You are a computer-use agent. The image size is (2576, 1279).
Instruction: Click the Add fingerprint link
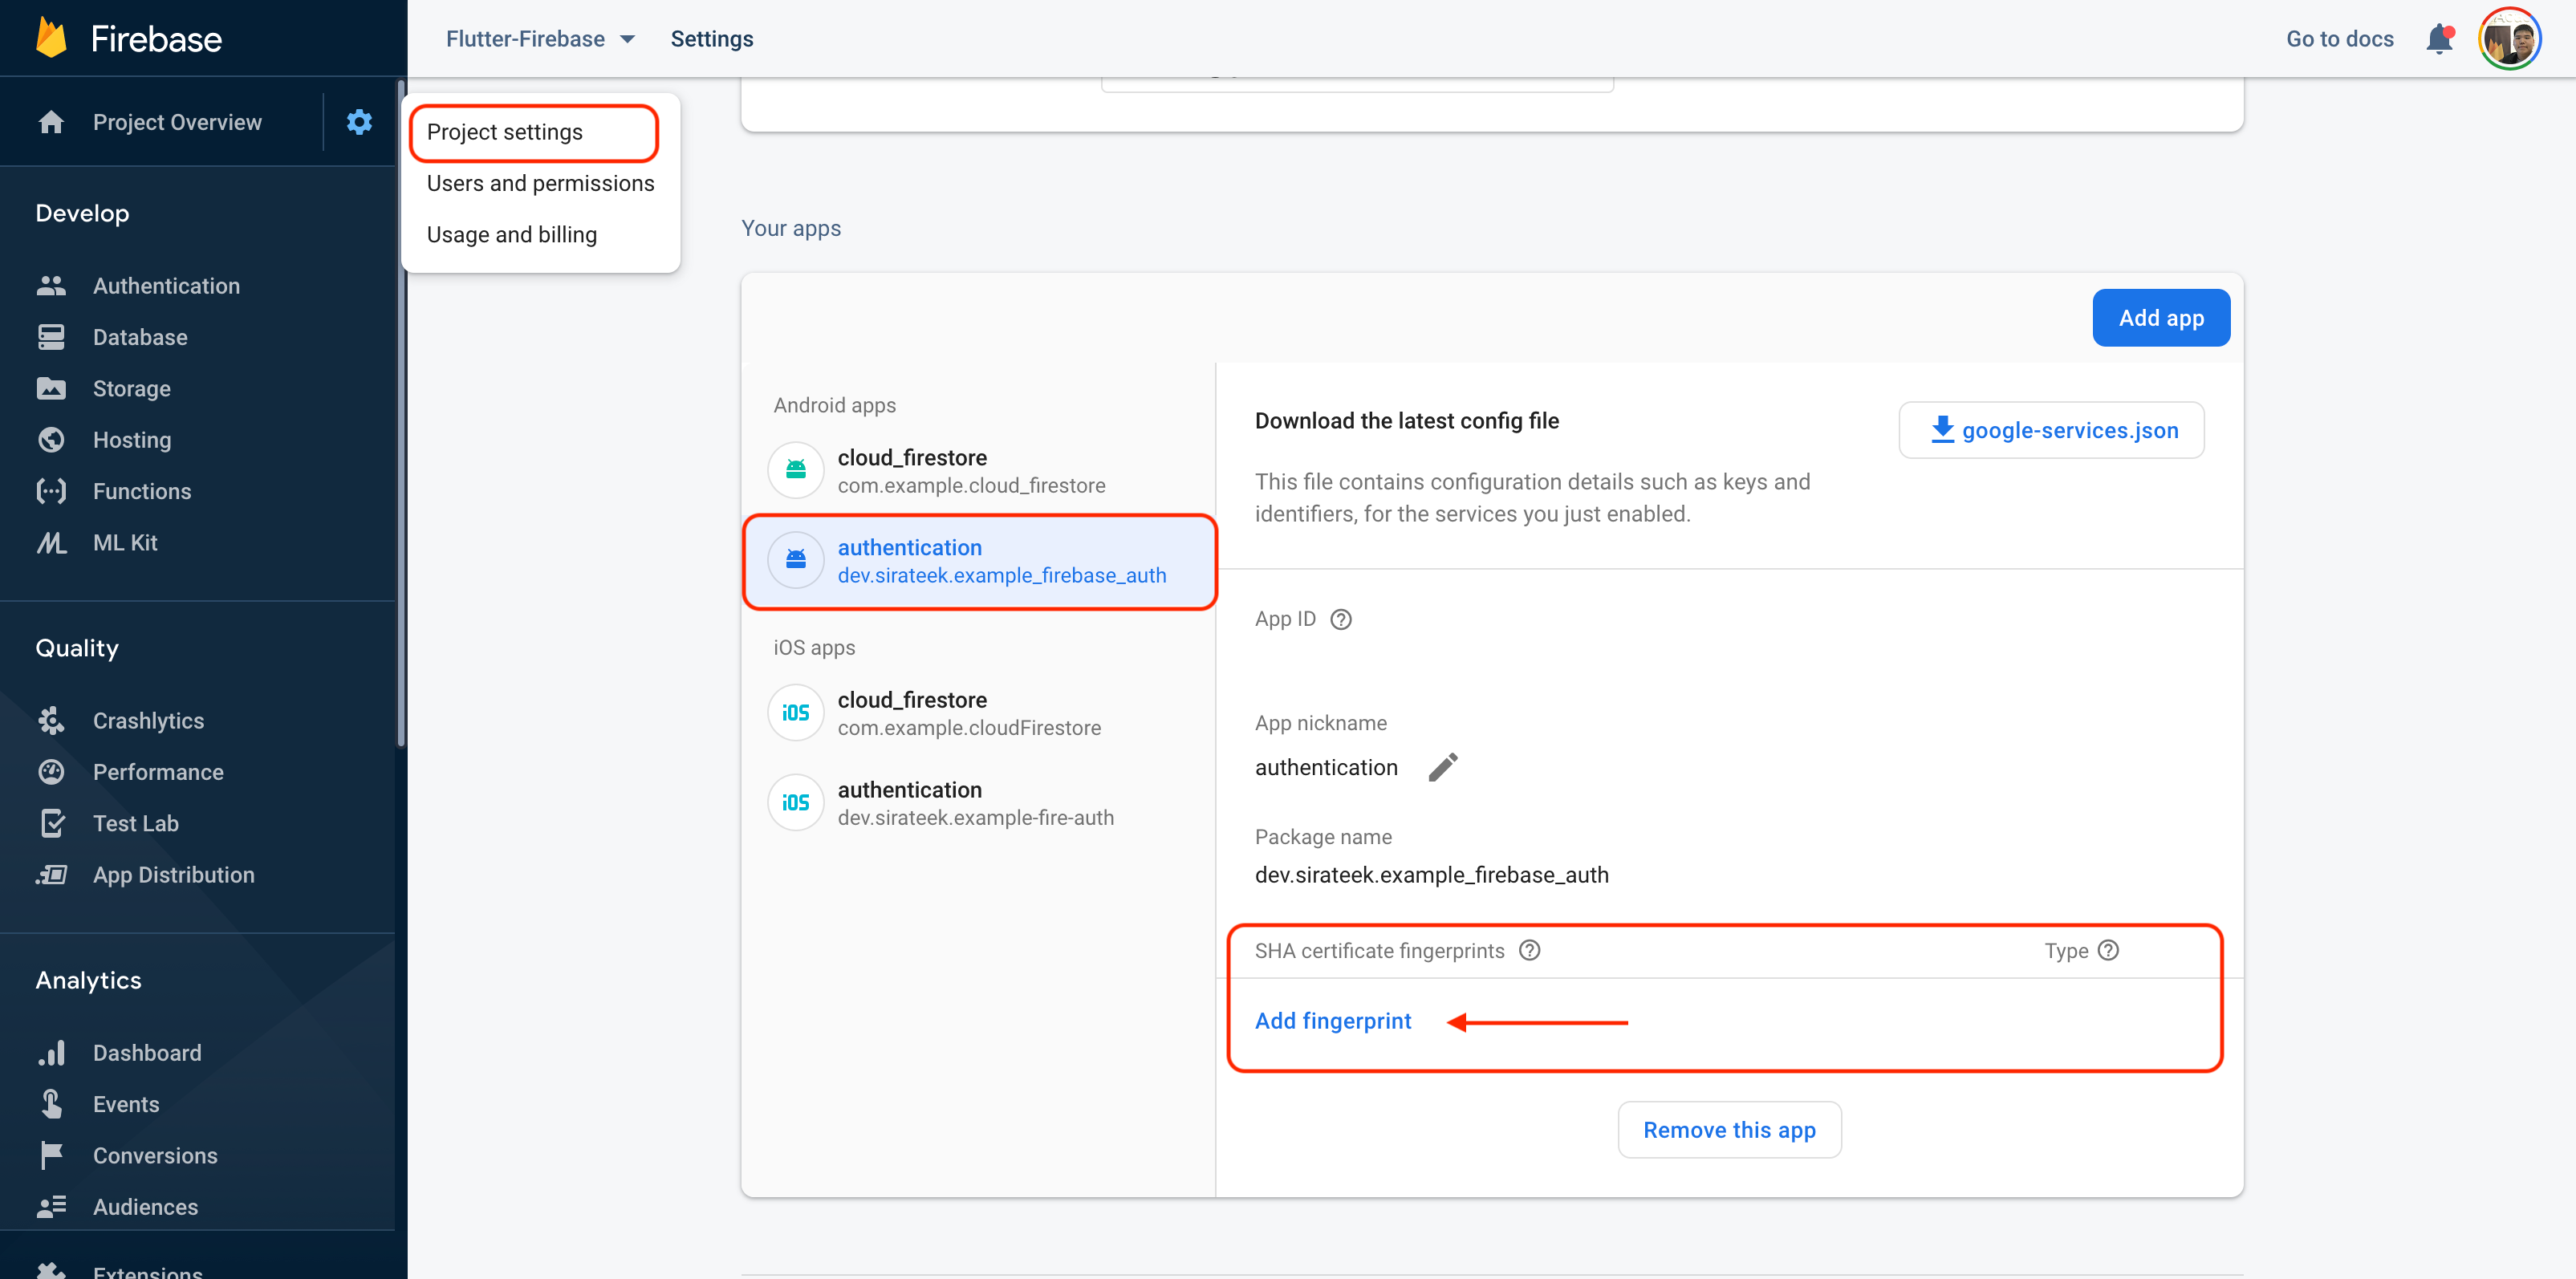tap(1333, 1020)
